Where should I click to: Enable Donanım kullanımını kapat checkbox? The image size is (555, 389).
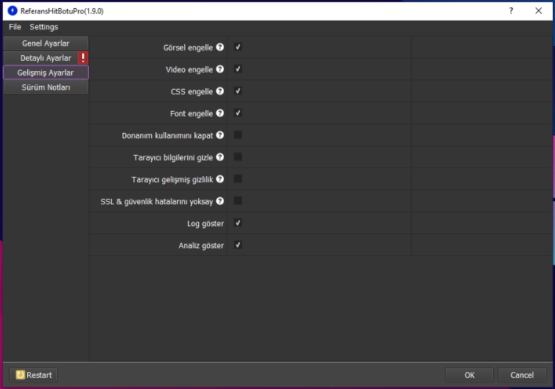[238, 135]
